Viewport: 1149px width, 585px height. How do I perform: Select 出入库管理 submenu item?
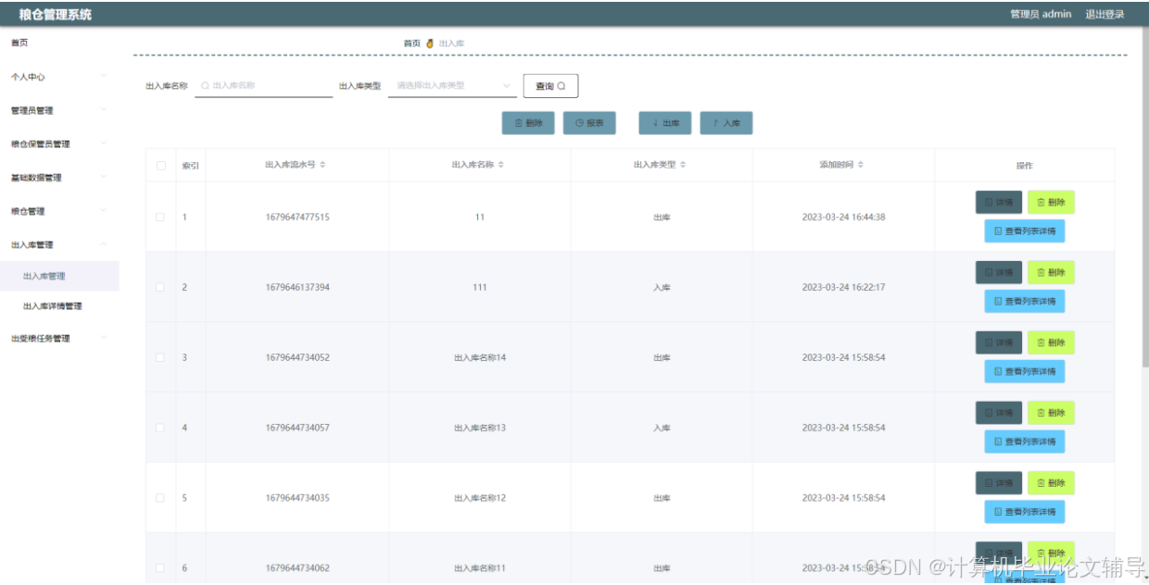[59, 276]
